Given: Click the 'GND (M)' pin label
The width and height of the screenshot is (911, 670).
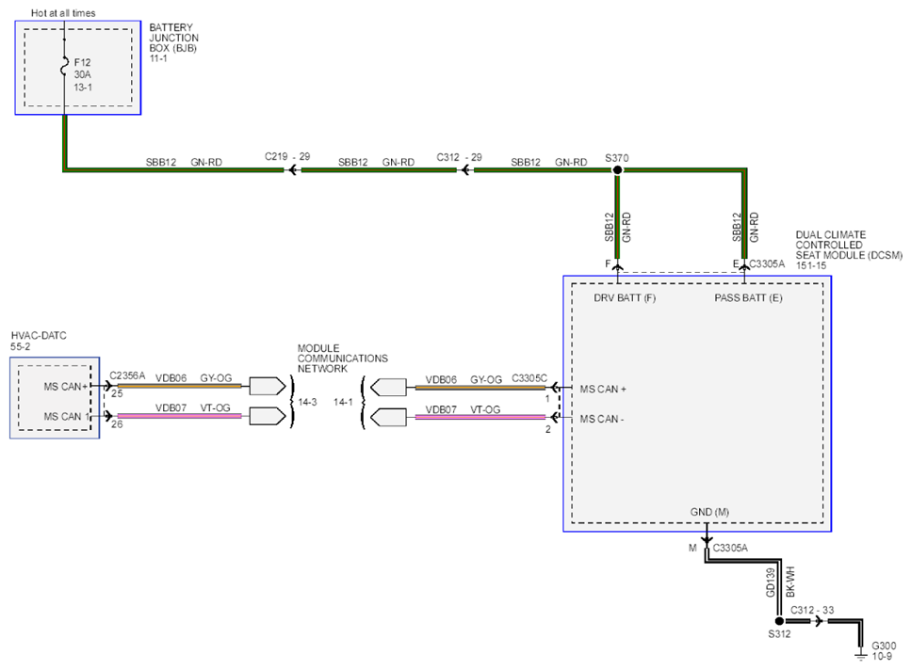Looking at the screenshot, I should click(709, 512).
